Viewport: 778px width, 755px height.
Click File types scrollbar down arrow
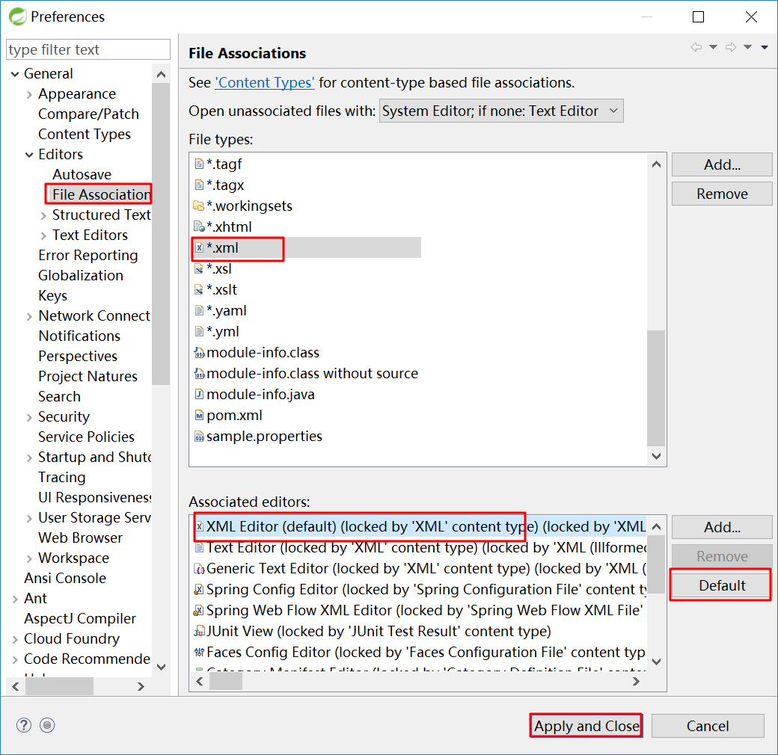656,456
